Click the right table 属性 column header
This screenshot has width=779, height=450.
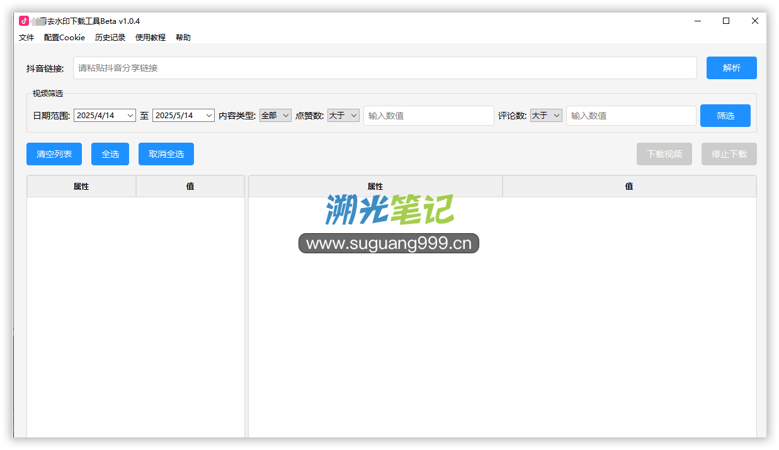pos(375,187)
